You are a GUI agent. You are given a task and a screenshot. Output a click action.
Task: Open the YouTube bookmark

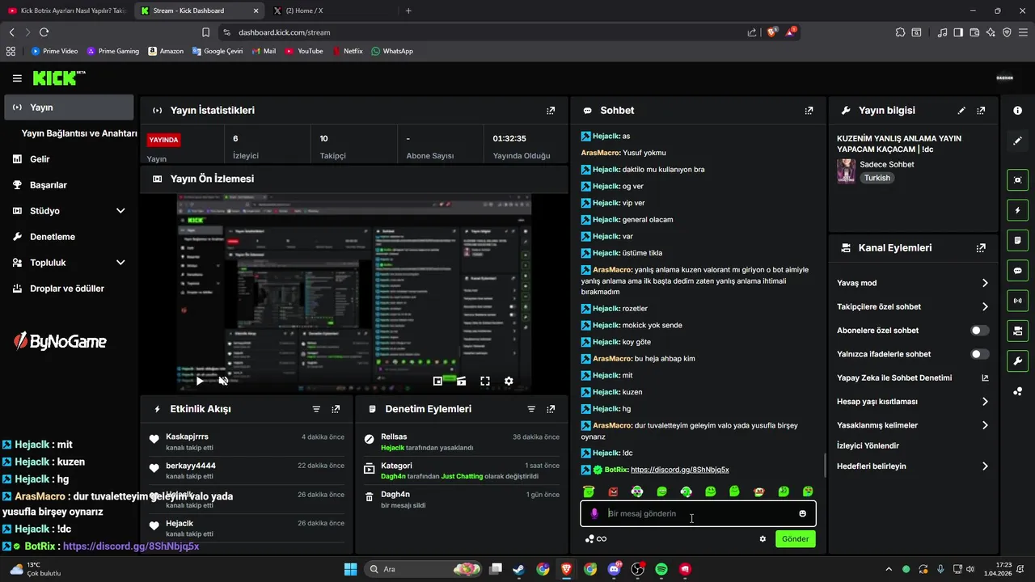click(304, 51)
